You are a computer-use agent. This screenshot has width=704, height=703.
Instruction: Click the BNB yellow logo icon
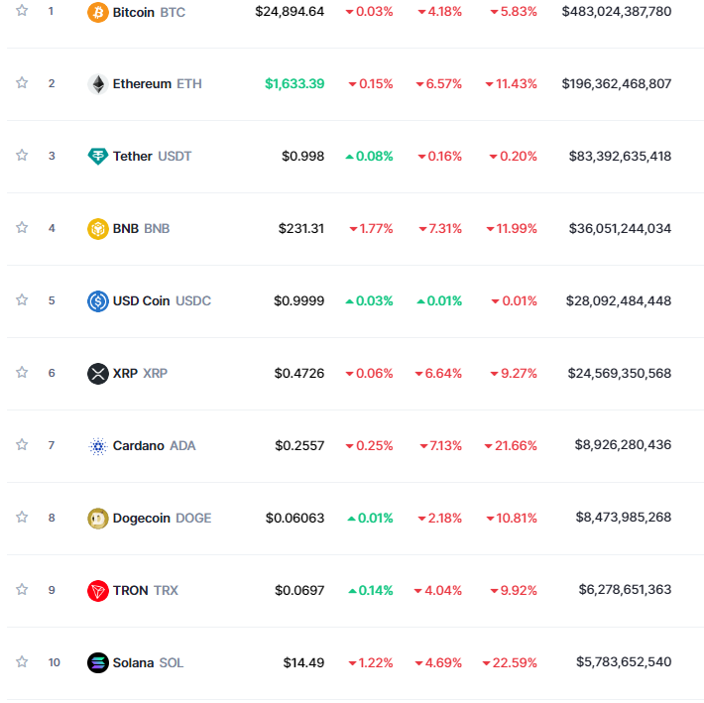coord(97,229)
